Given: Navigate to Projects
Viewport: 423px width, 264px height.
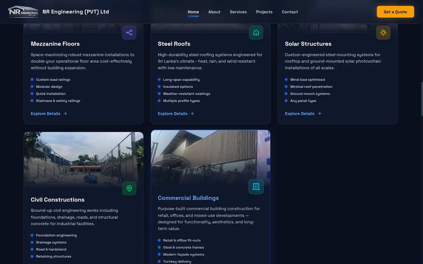Looking at the screenshot, I should (264, 12).
